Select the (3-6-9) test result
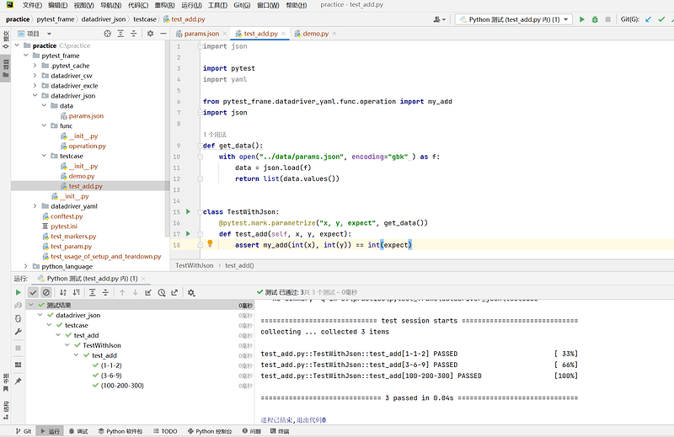 pos(111,376)
